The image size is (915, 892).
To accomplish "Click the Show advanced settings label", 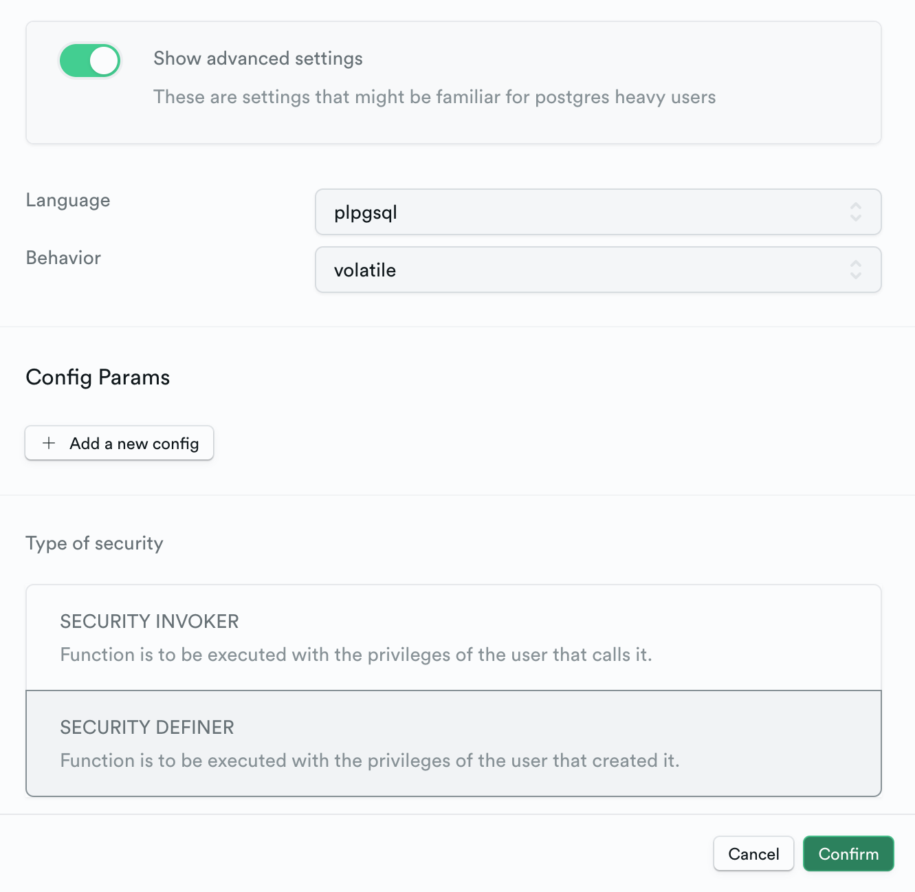I will coord(258,58).
